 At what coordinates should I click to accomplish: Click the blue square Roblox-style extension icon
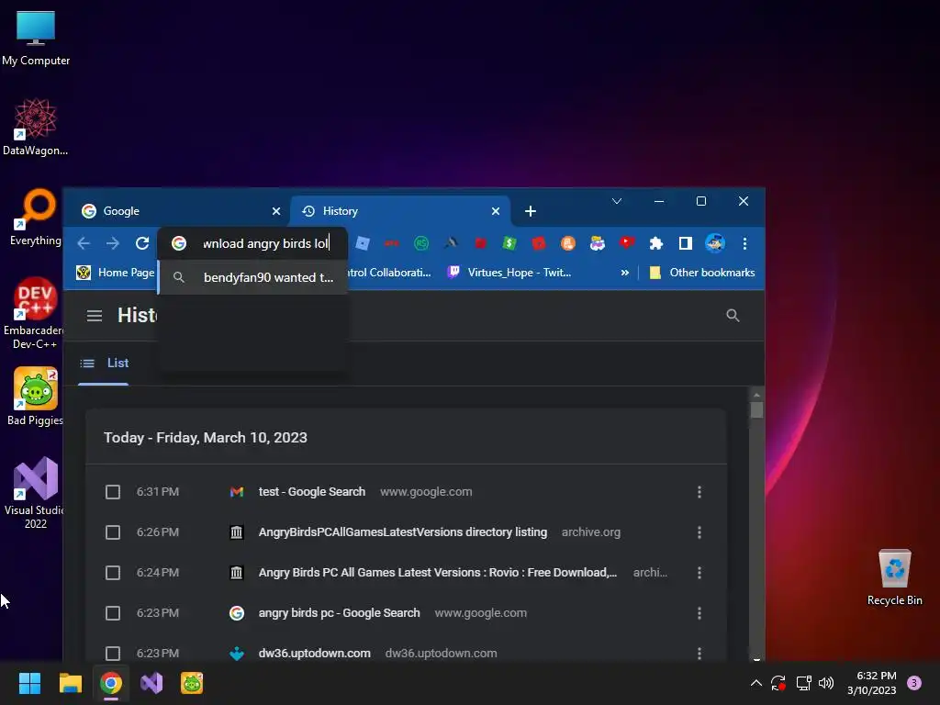click(363, 243)
